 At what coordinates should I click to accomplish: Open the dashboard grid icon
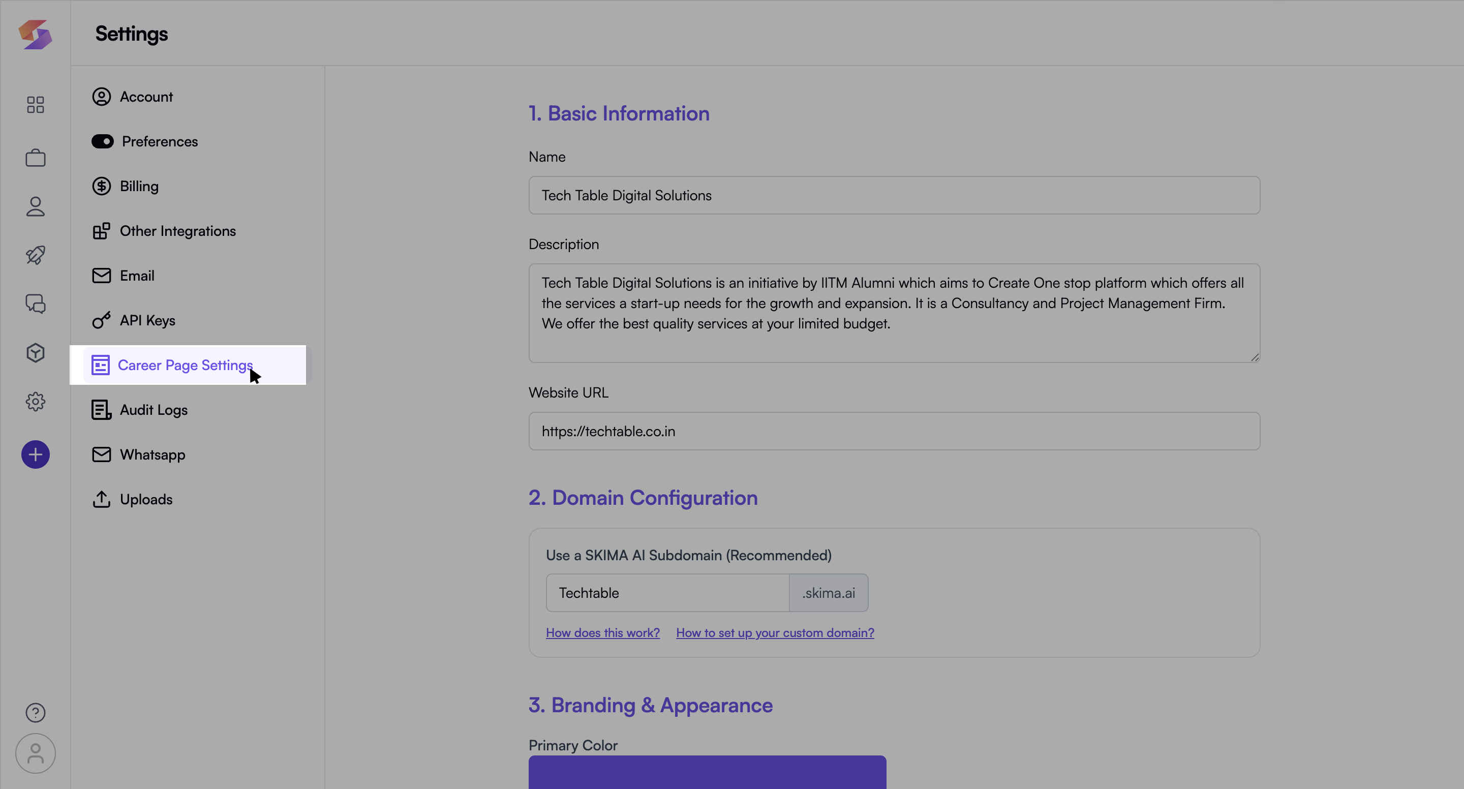(35, 105)
